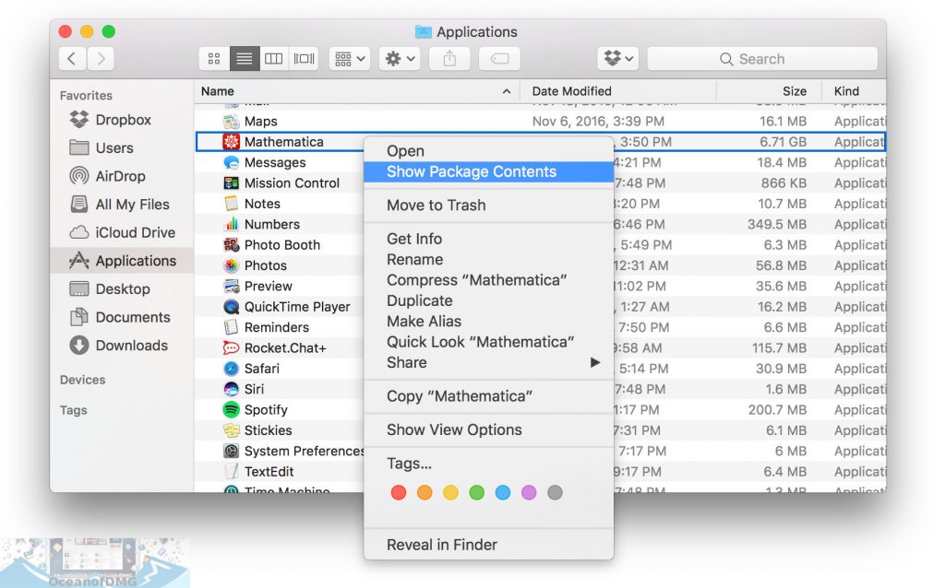Click the Safari app icon in list
945x588 pixels.
click(x=232, y=369)
